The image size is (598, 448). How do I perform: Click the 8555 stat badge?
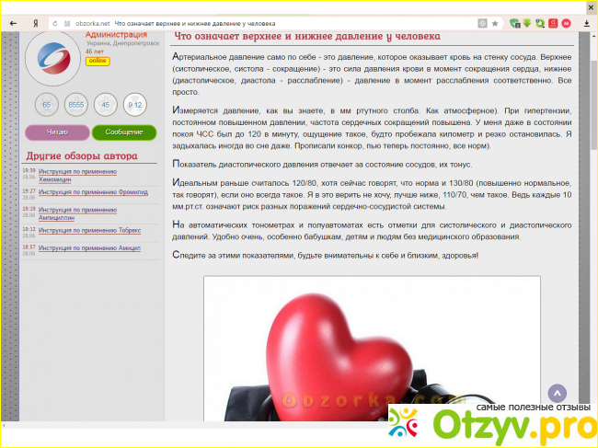pos(76,105)
